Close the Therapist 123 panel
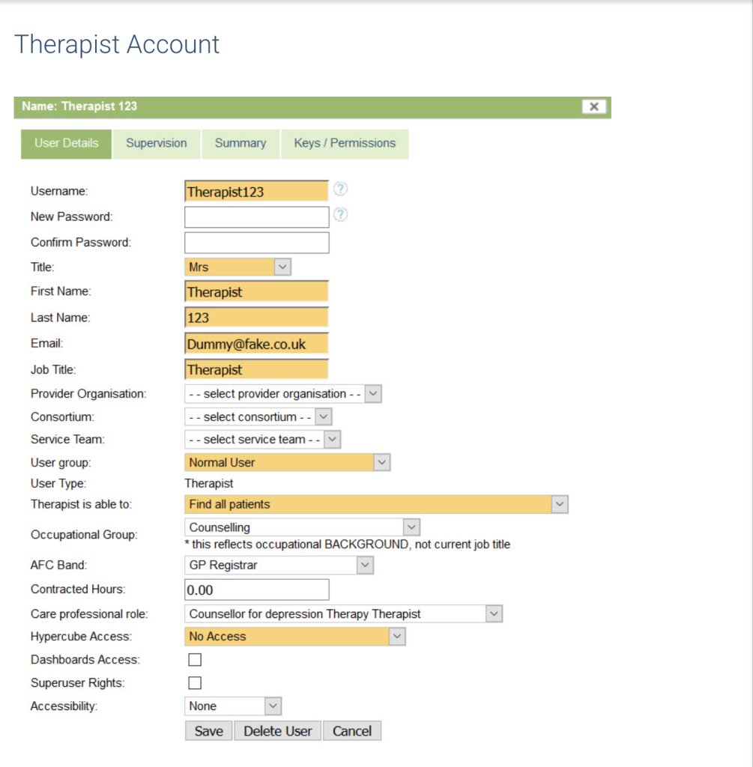The width and height of the screenshot is (753, 767). (593, 106)
